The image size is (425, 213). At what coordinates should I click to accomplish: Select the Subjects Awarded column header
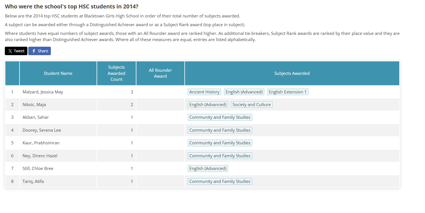tap(292, 73)
